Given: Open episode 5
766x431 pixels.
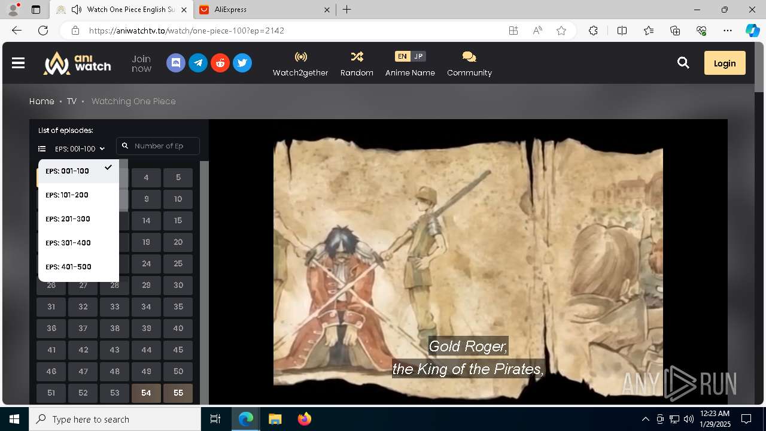Looking at the screenshot, I should pyautogui.click(x=178, y=177).
